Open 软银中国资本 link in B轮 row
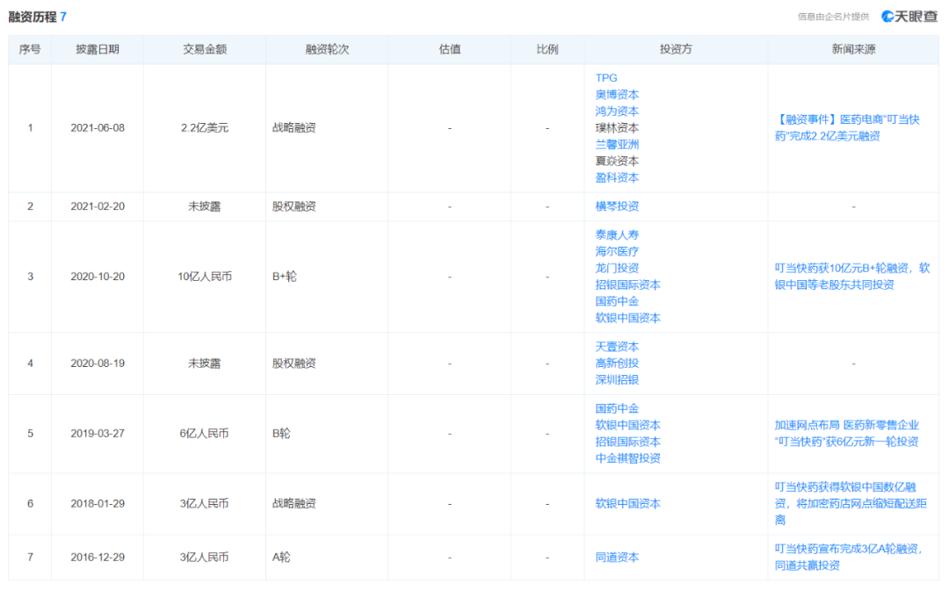Viewport: 949px width, 590px height. click(x=627, y=425)
